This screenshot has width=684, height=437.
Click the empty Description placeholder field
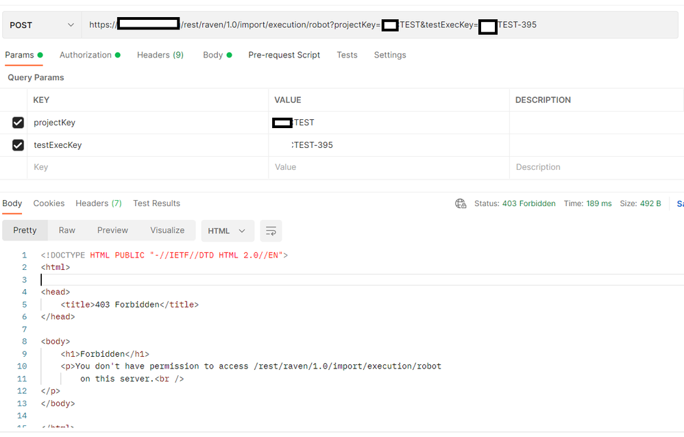coord(596,167)
